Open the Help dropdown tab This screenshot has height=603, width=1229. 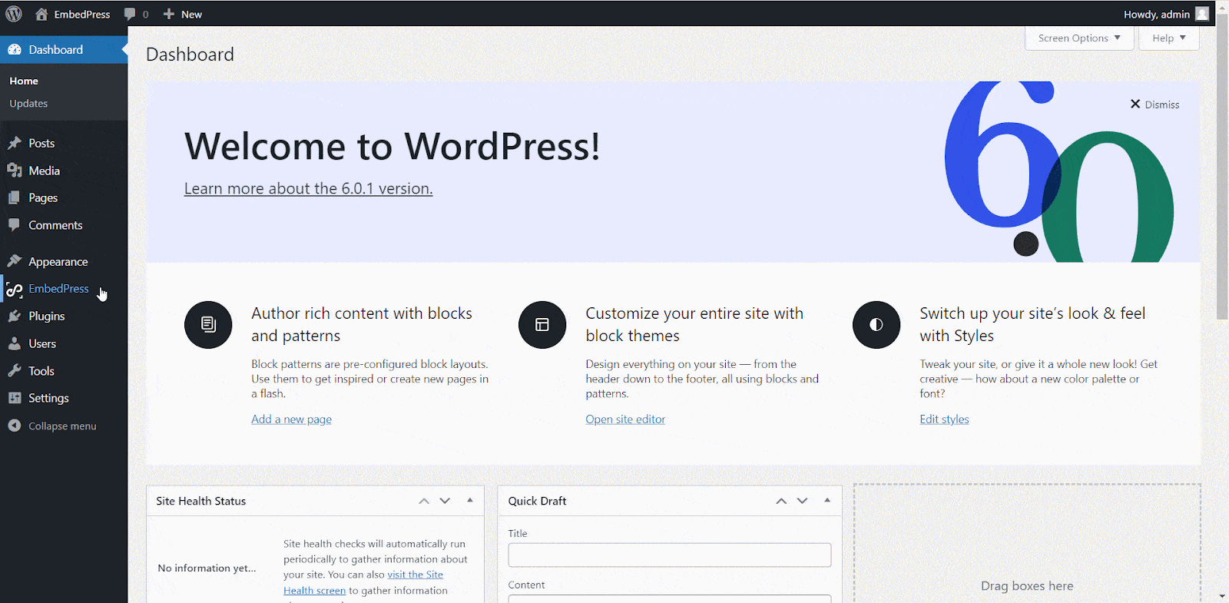tap(1168, 38)
